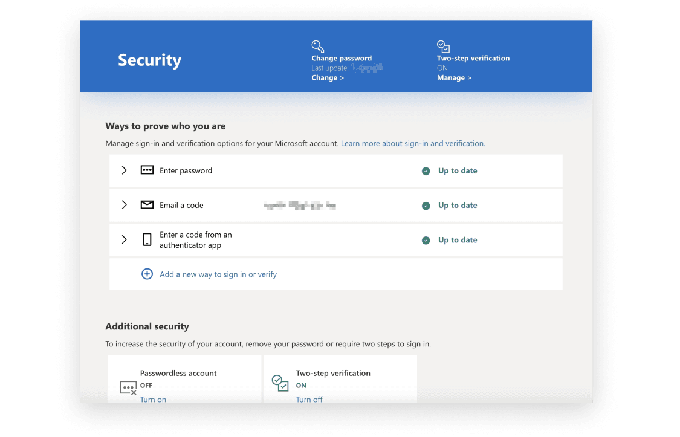The width and height of the screenshot is (680, 437).
Task: Click the two-step verification checkmark icon in header
Action: (443, 47)
